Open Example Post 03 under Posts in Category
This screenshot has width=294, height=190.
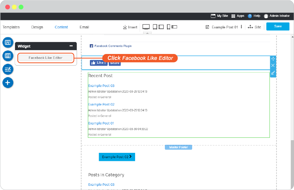tap(101, 184)
